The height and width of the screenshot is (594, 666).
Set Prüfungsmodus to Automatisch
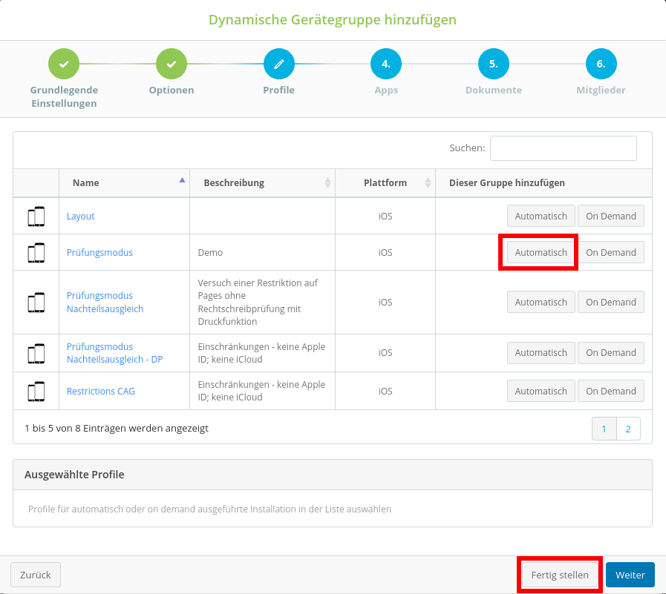pyautogui.click(x=541, y=253)
